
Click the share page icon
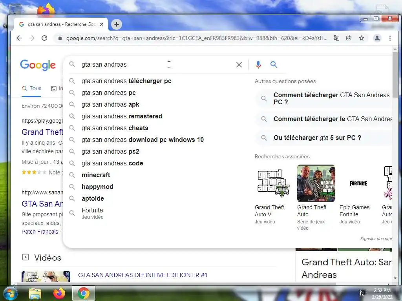pos(349,38)
